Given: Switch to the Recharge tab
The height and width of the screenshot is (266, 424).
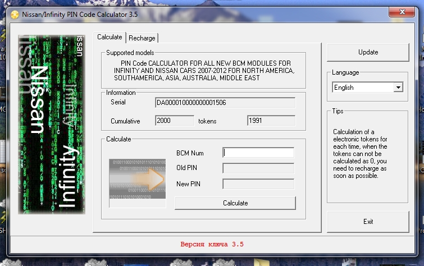Looking at the screenshot, I should [142, 38].
